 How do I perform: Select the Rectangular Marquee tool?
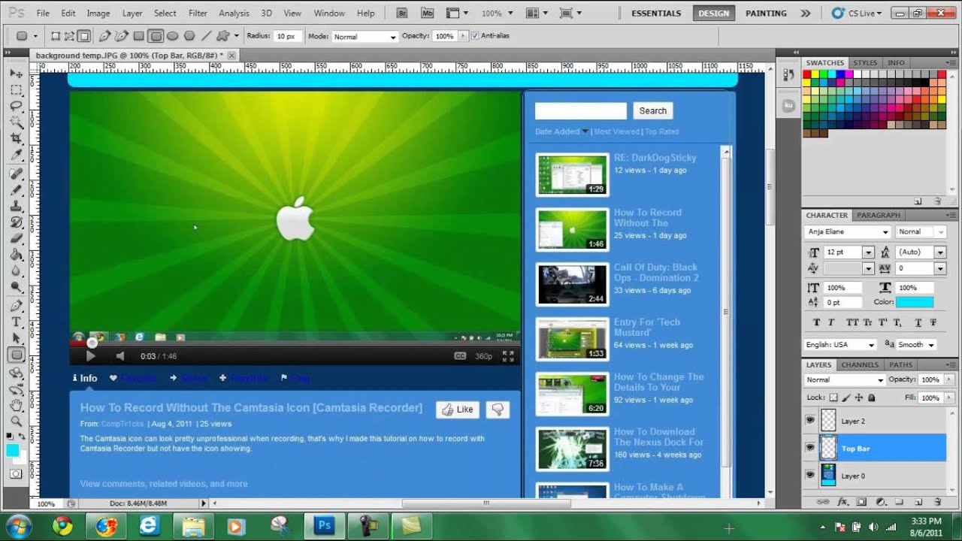point(16,90)
